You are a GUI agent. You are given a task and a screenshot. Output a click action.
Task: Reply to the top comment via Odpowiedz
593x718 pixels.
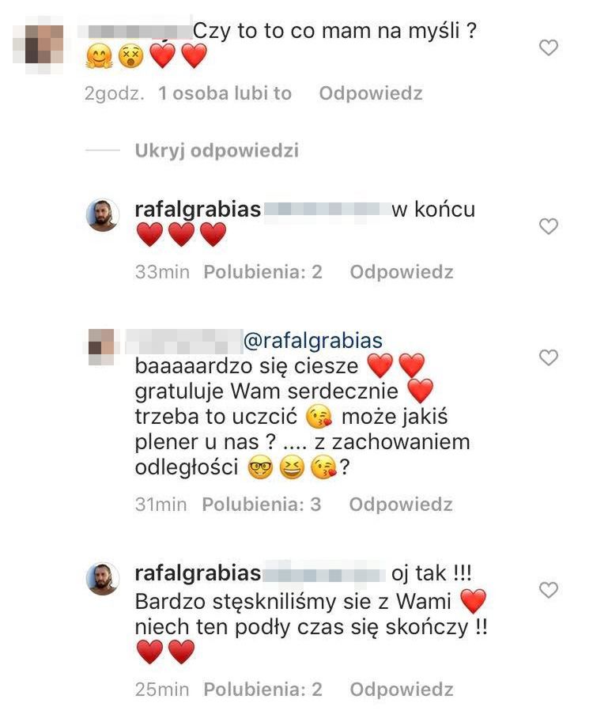[371, 93]
